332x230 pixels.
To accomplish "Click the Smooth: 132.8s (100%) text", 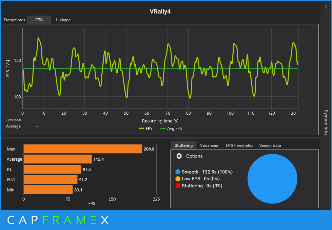I will click(x=207, y=172).
